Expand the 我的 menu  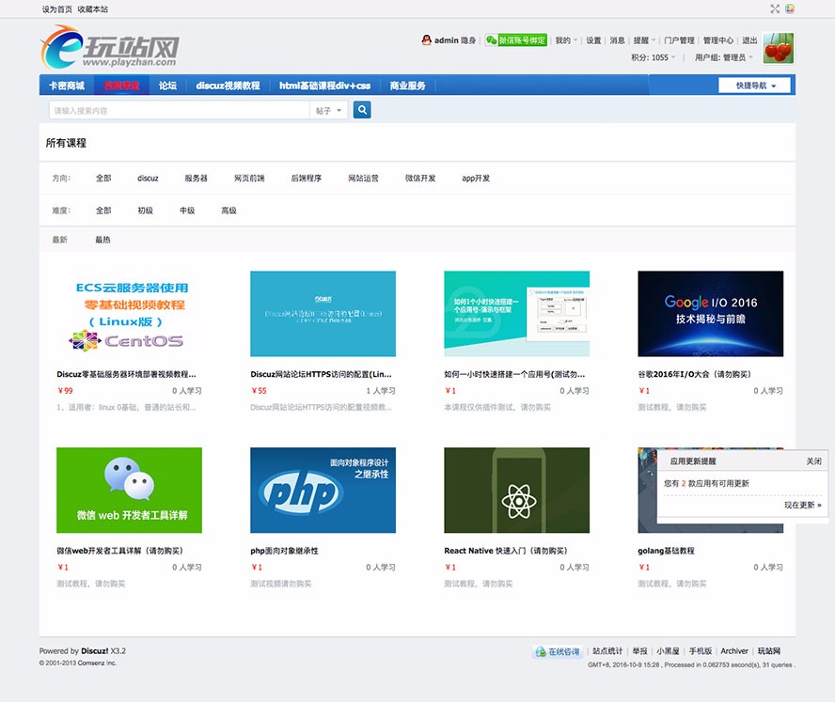[566, 40]
